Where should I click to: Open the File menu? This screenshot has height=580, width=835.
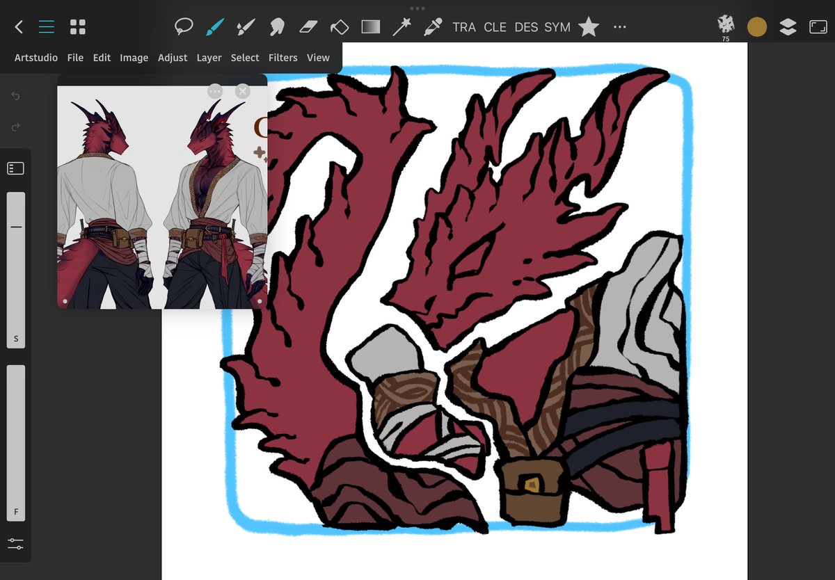pyautogui.click(x=75, y=58)
